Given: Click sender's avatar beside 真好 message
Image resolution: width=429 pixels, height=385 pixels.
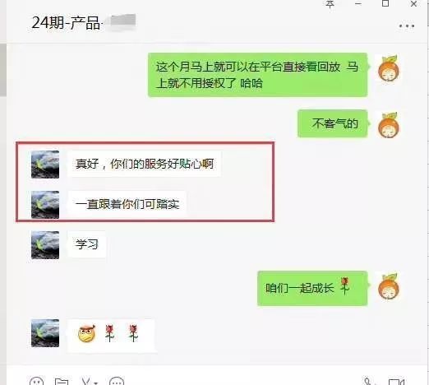Looking at the screenshot, I should click(x=45, y=165).
